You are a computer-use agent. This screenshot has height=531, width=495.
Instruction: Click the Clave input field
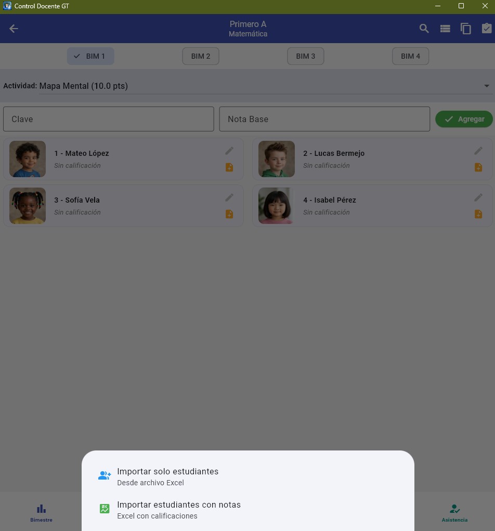(x=109, y=119)
